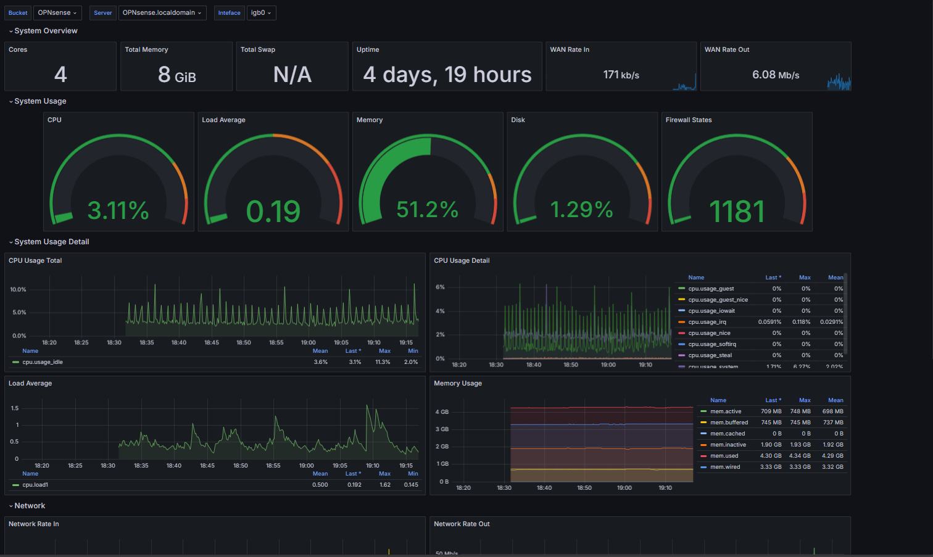Open the Inteface dropdown showing igb0
Screen dimensions: 933x557
(x=261, y=12)
